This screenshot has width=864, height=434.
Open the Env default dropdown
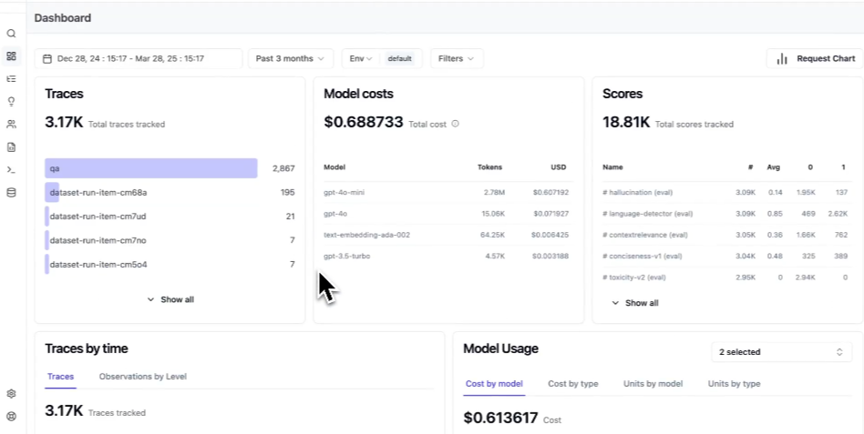pos(379,59)
